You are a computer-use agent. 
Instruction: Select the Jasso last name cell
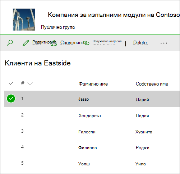coord(84,99)
